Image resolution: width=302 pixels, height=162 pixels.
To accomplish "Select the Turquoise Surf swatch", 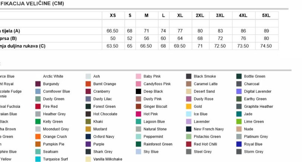I will [38, 159].
